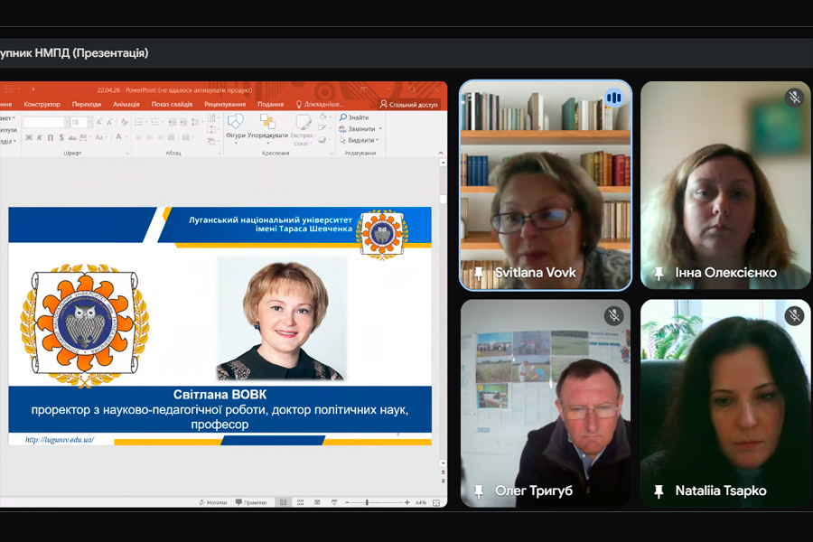This screenshot has height=542, width=813.
Task: Collapse the PowerPoint ribbon chevron
Action: click(x=441, y=153)
